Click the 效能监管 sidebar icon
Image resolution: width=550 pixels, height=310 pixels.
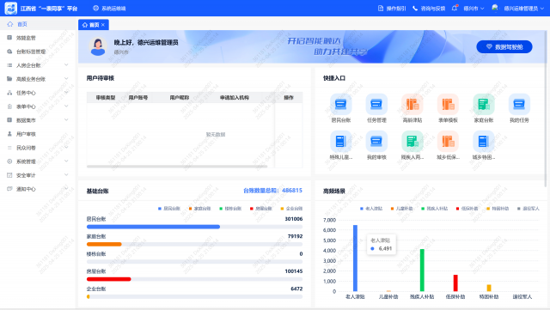(x=9, y=38)
